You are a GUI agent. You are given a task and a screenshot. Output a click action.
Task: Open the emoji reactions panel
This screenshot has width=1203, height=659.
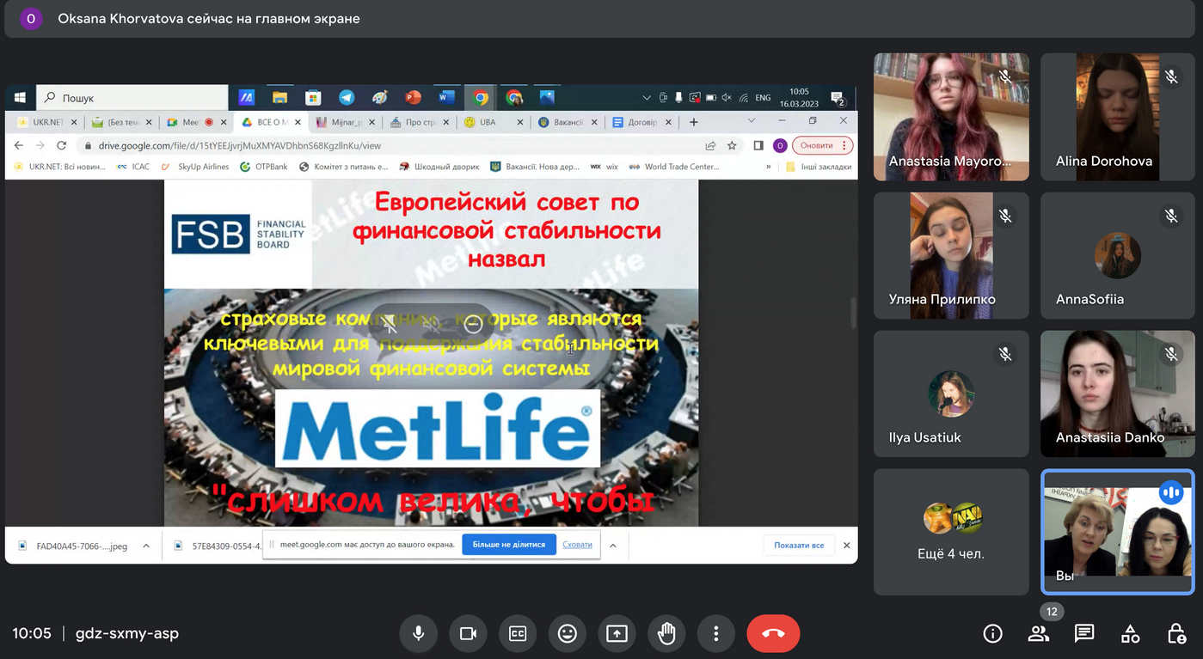point(567,634)
